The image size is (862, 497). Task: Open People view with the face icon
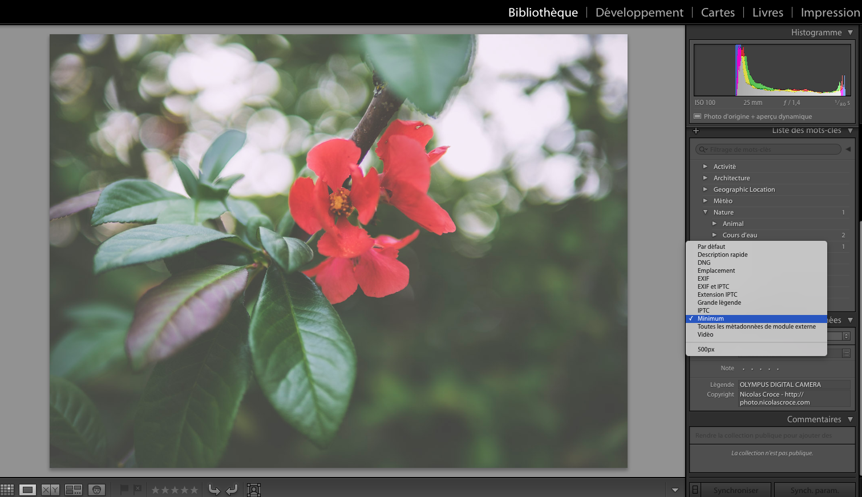tap(96, 490)
